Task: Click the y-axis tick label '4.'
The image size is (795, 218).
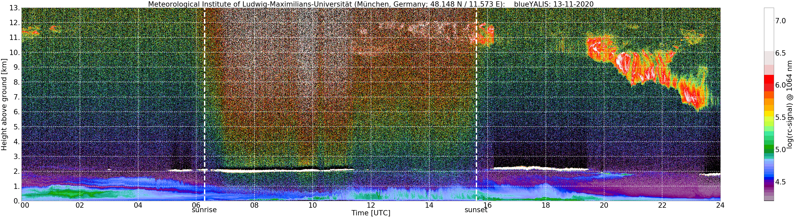Action: click(x=16, y=142)
